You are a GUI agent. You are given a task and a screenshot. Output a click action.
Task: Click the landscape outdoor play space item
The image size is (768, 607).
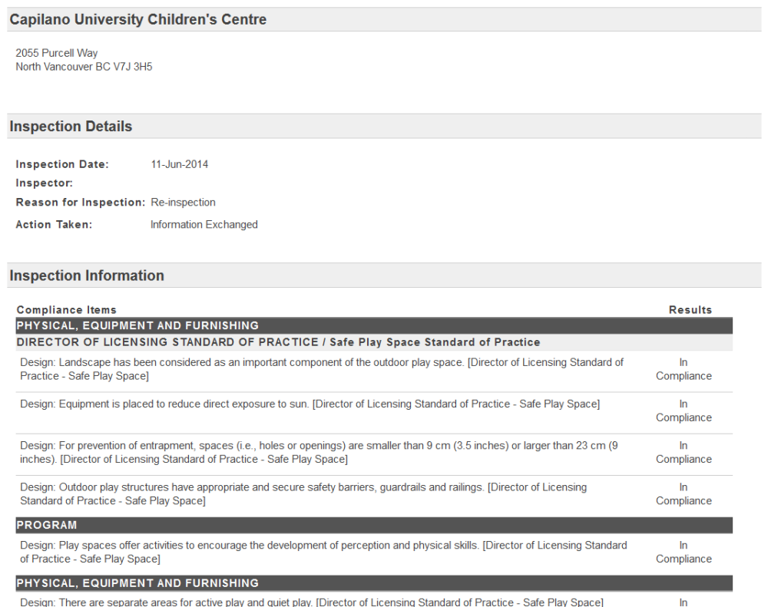tap(322, 369)
